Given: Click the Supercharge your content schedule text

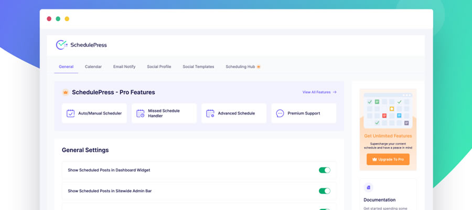Looking at the screenshot, I should point(388,146).
